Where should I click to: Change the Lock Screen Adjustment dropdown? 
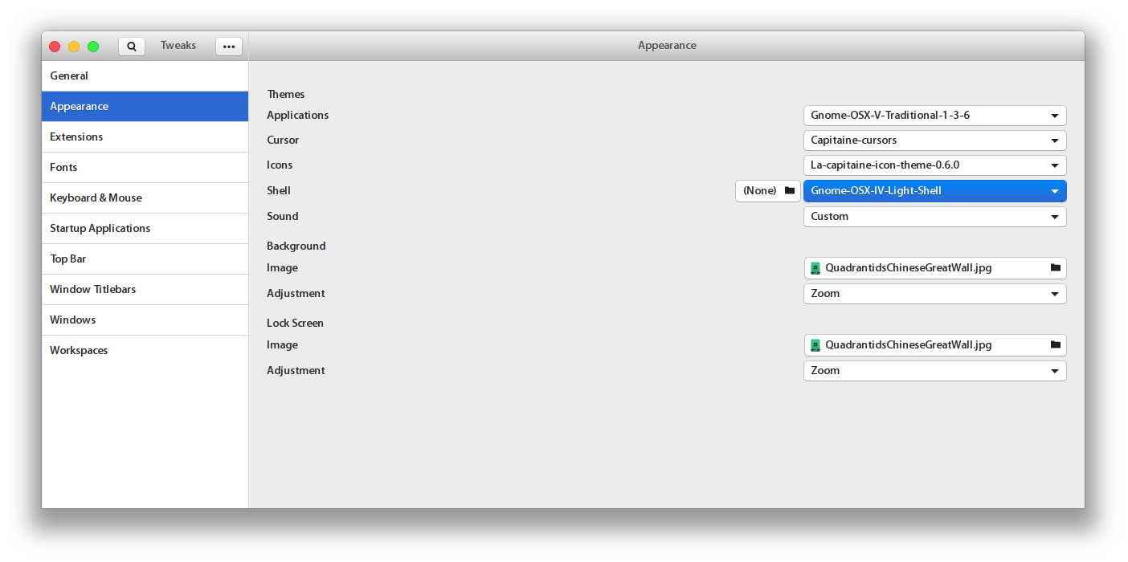934,371
